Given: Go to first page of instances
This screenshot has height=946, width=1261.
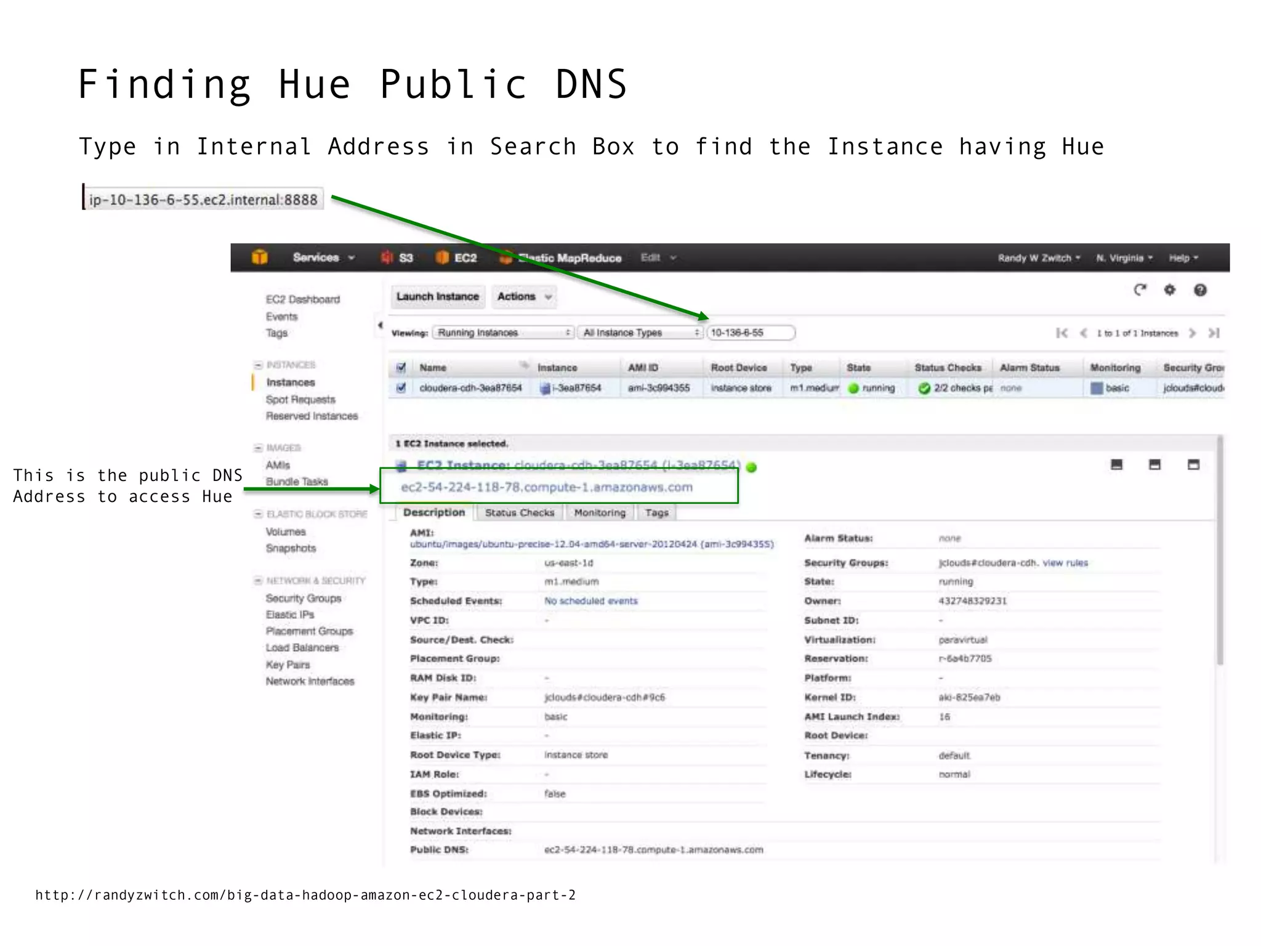Looking at the screenshot, I should [x=1062, y=333].
